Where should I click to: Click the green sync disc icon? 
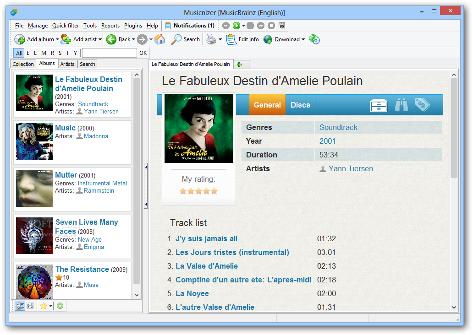point(314,39)
